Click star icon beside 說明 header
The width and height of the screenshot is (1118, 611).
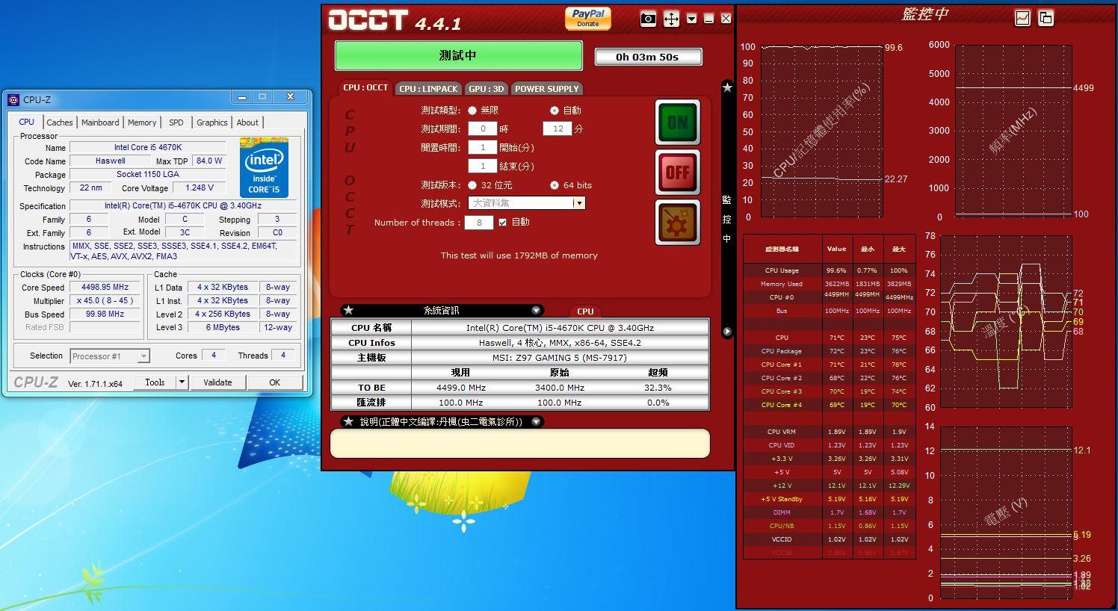point(349,422)
